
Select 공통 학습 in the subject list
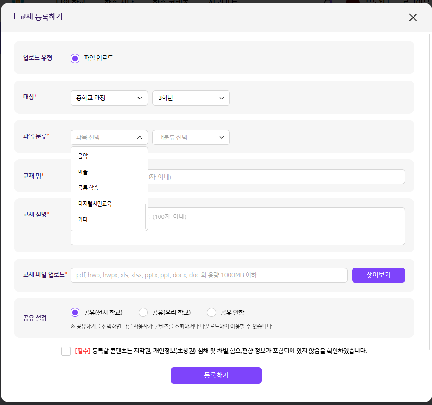pyautogui.click(x=88, y=188)
